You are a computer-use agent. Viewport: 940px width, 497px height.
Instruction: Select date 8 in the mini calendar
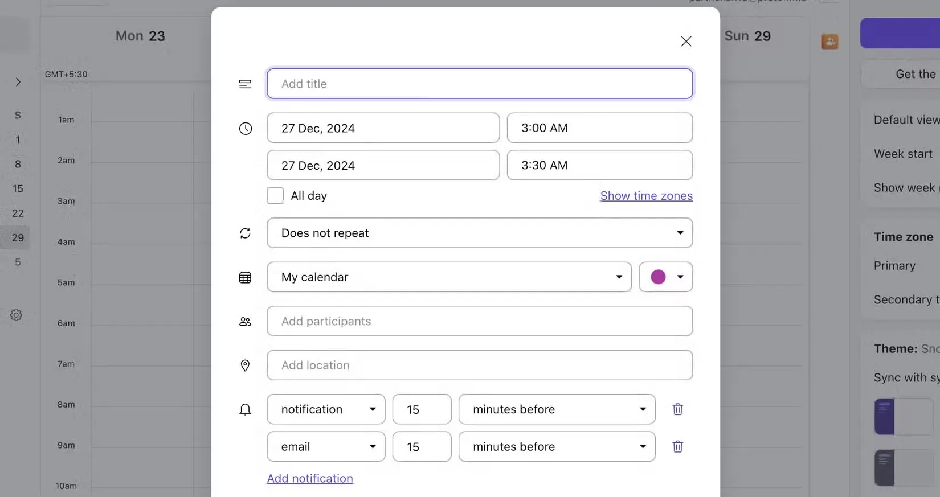pos(18,165)
